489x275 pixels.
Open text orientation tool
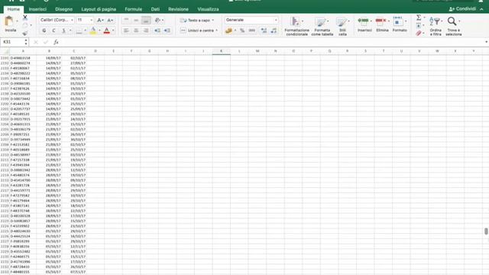(157, 21)
